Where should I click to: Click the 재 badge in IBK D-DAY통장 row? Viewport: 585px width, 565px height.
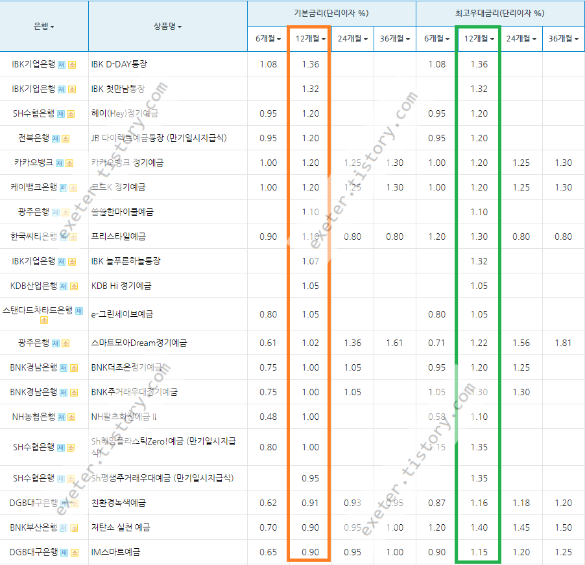click(x=62, y=65)
